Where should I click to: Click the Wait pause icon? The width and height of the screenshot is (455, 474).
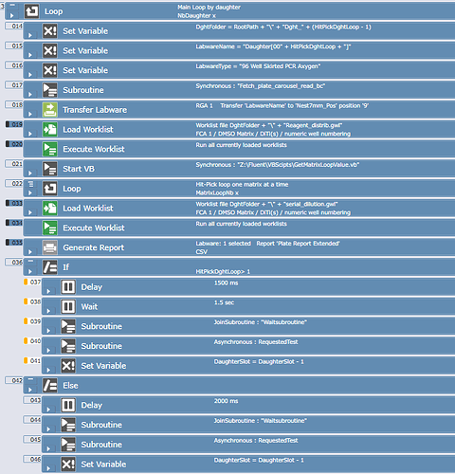tap(68, 306)
